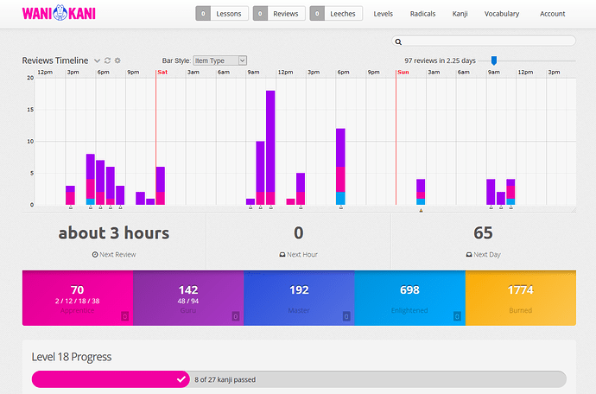
Task: Click the '48 / 94' Guru breakdown
Action: [188, 301]
